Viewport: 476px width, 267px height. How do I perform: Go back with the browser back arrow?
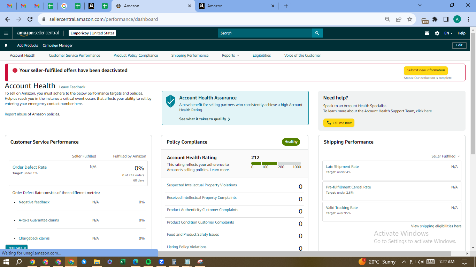(x=8, y=19)
